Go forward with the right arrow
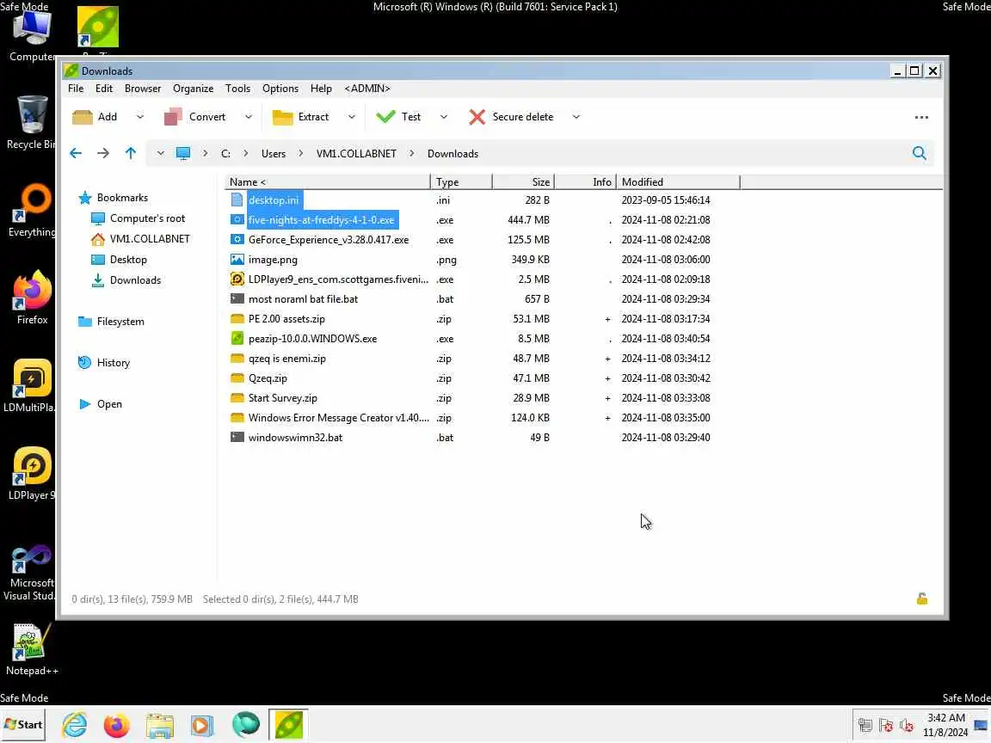Screen dimensions: 991x743 pos(103,154)
